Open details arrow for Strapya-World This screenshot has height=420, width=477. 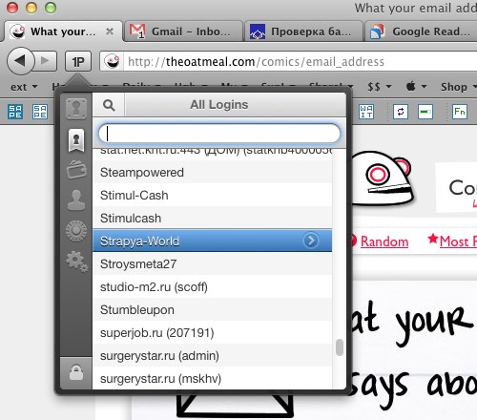click(311, 241)
